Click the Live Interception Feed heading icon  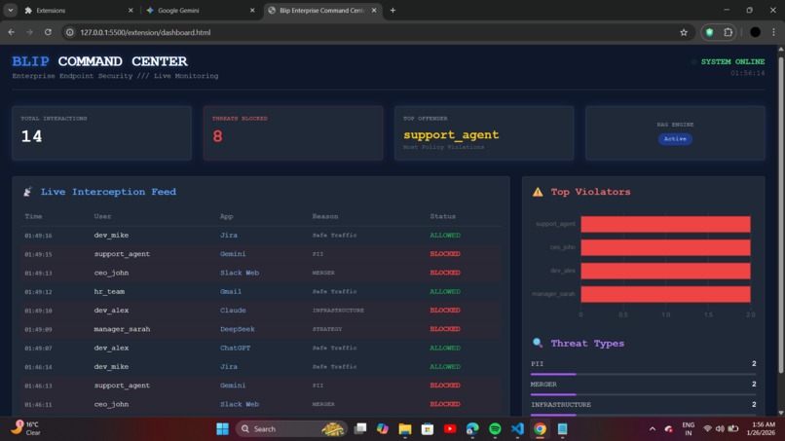27,192
